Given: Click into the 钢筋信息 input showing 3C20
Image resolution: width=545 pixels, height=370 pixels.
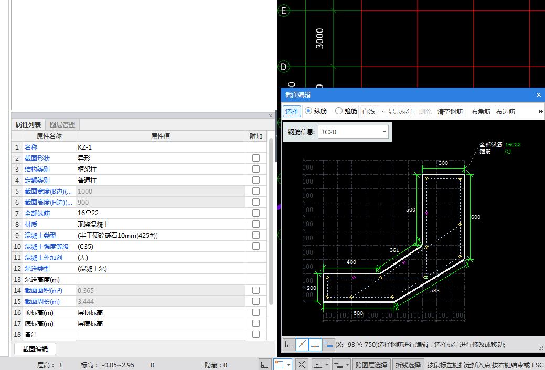Looking at the screenshot, I should tap(349, 132).
